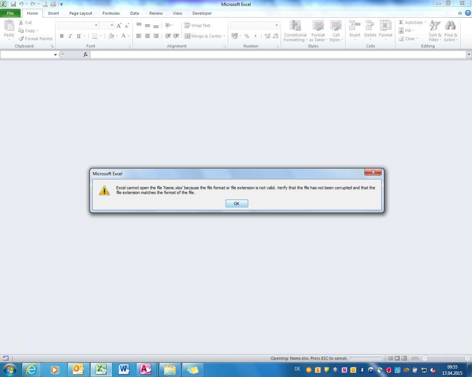Open the number format dropdown

click(276, 25)
